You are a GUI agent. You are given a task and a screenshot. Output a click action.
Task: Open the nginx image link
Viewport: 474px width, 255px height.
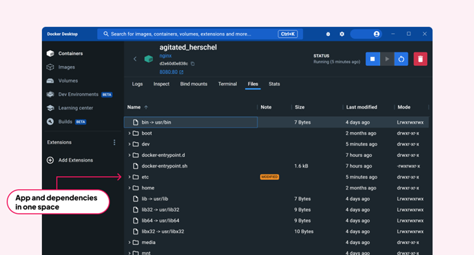[x=165, y=56]
